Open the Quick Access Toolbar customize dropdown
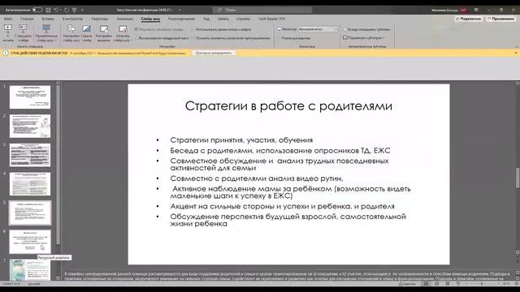 click(82, 10)
